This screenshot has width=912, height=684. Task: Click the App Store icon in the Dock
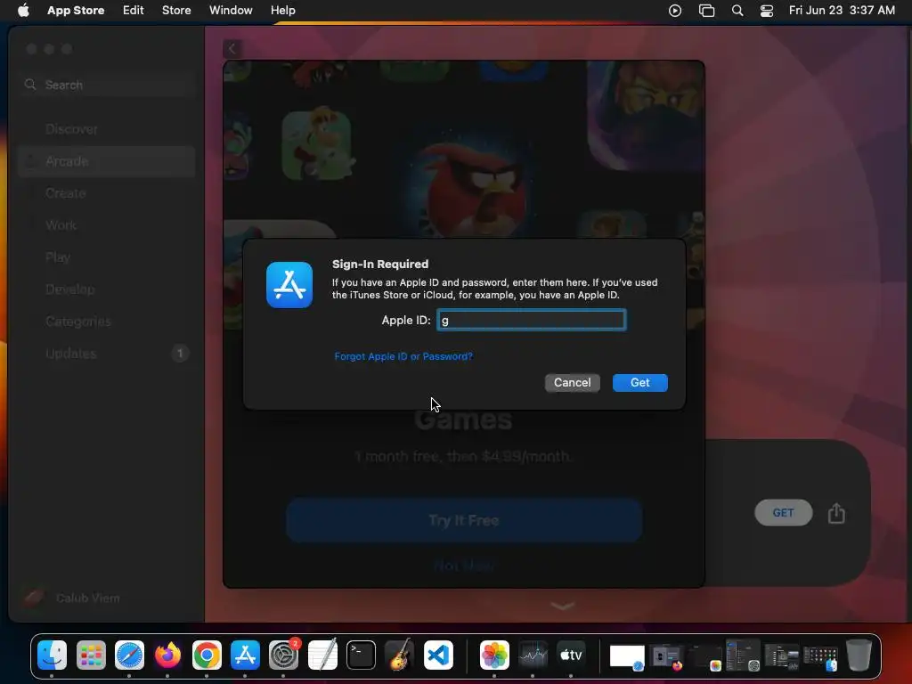[x=245, y=655]
